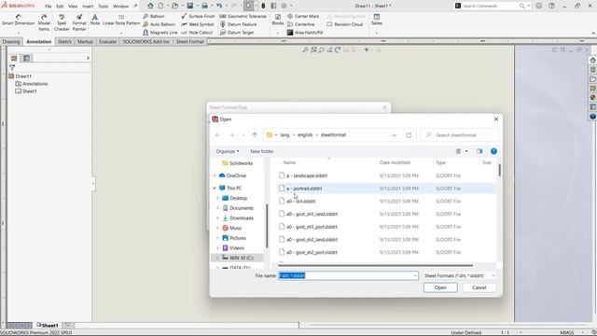Image resolution: width=597 pixels, height=336 pixels.
Task: Open the Edit menu
Action: point(60,7)
